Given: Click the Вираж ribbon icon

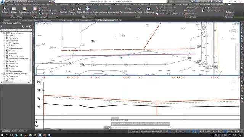Looking at the screenshot, I should [80, 10].
